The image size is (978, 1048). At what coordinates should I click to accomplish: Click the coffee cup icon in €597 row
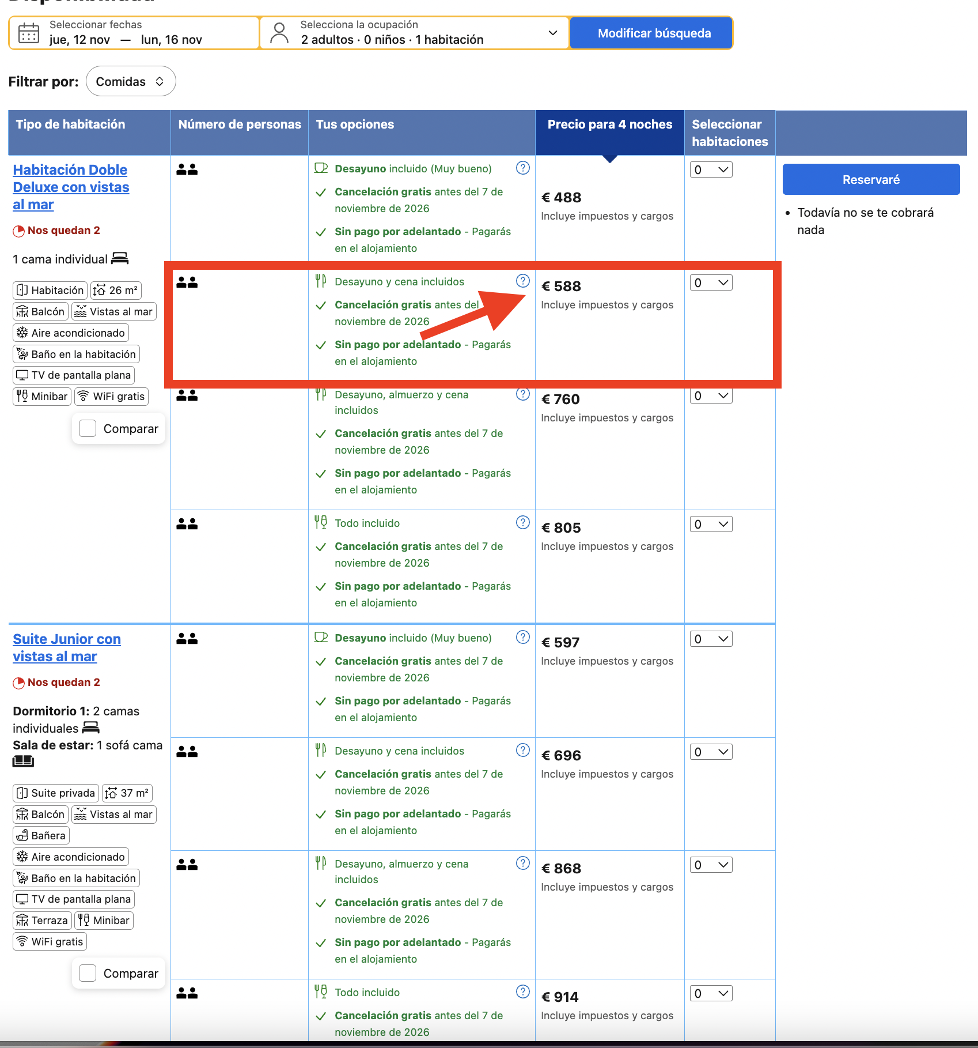pyautogui.click(x=321, y=637)
